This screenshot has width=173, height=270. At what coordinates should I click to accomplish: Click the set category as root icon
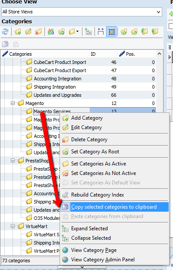coord(61,32)
